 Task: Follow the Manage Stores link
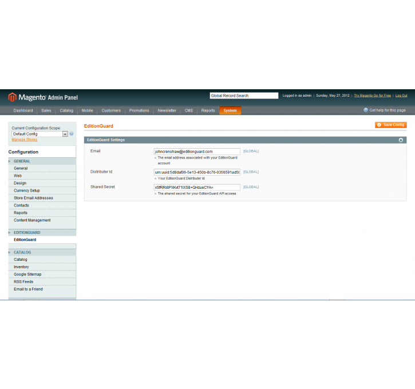[x=25, y=140]
